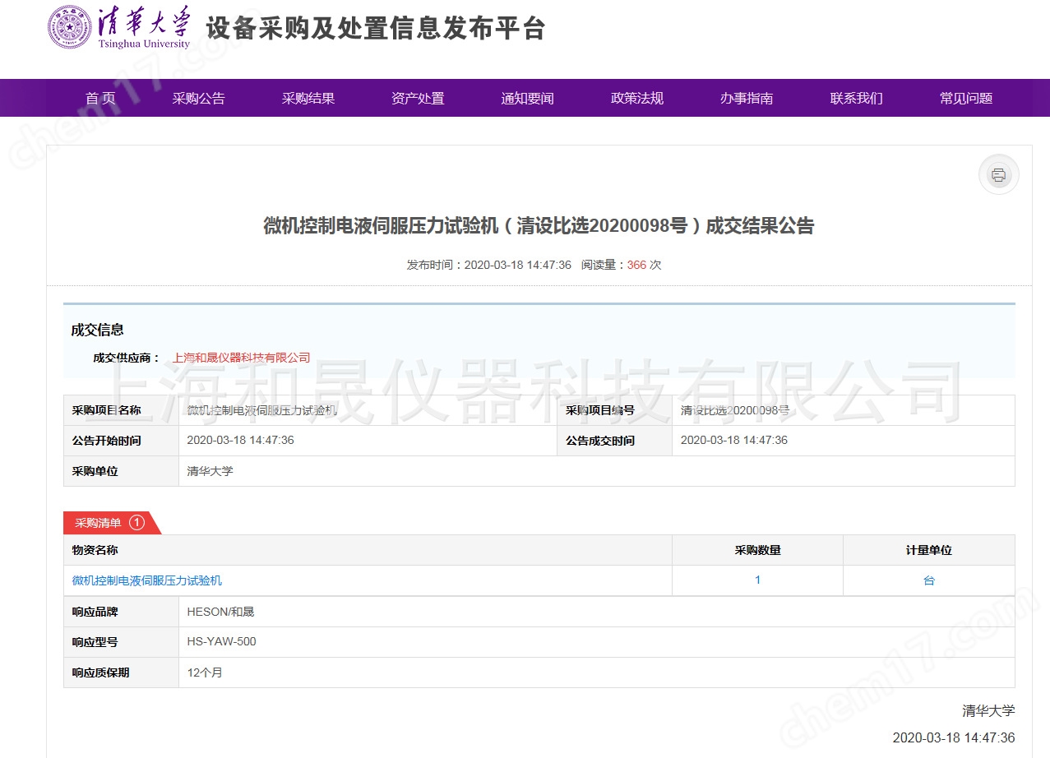Click the 响应型号 row label
The image size is (1050, 758).
(x=95, y=641)
